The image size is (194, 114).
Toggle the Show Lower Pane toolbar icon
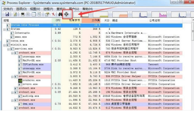coord(34,14)
